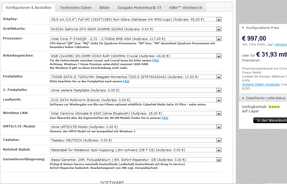Expand the Prozessor selection dropdown
This screenshot has width=287, height=184.
click(135, 39)
